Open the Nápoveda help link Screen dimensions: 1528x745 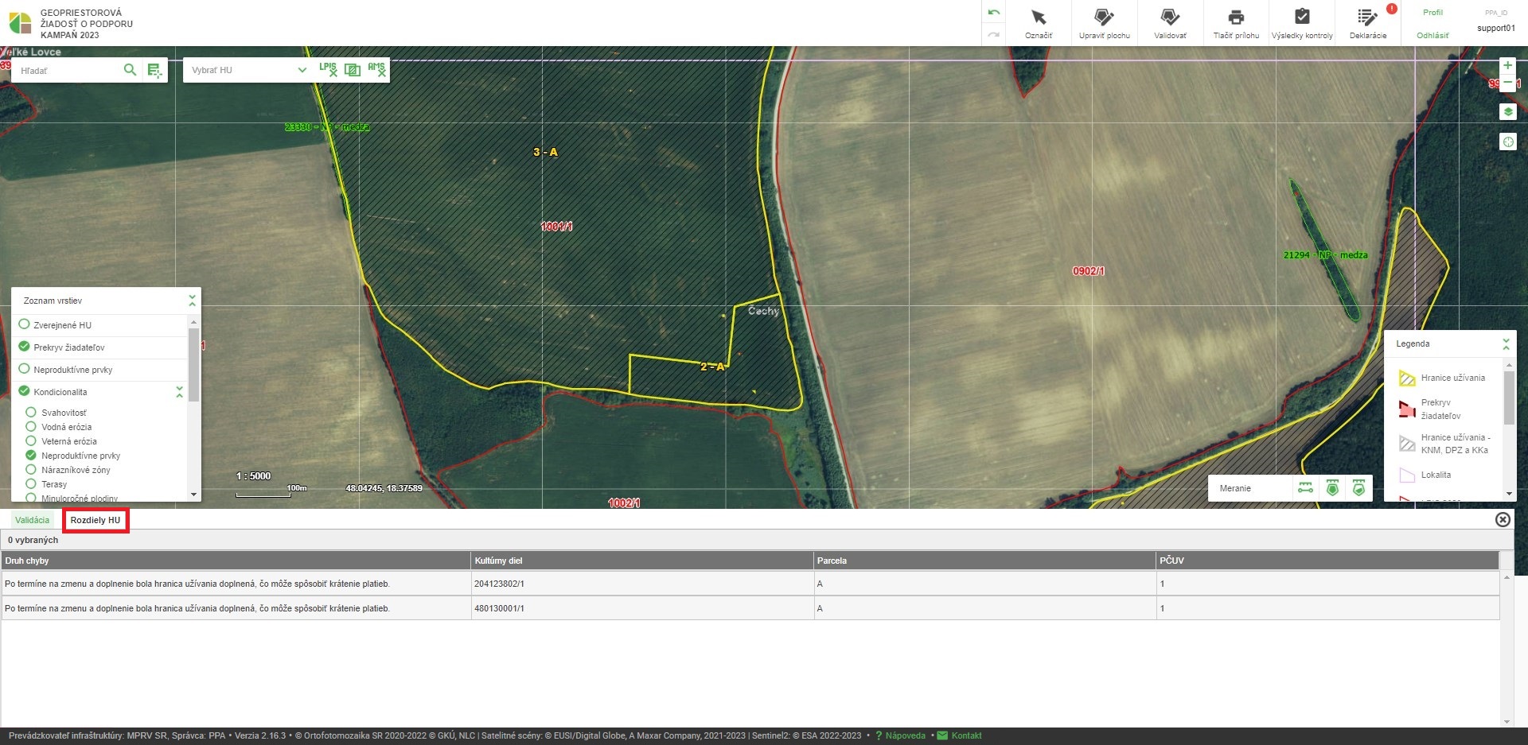point(901,735)
